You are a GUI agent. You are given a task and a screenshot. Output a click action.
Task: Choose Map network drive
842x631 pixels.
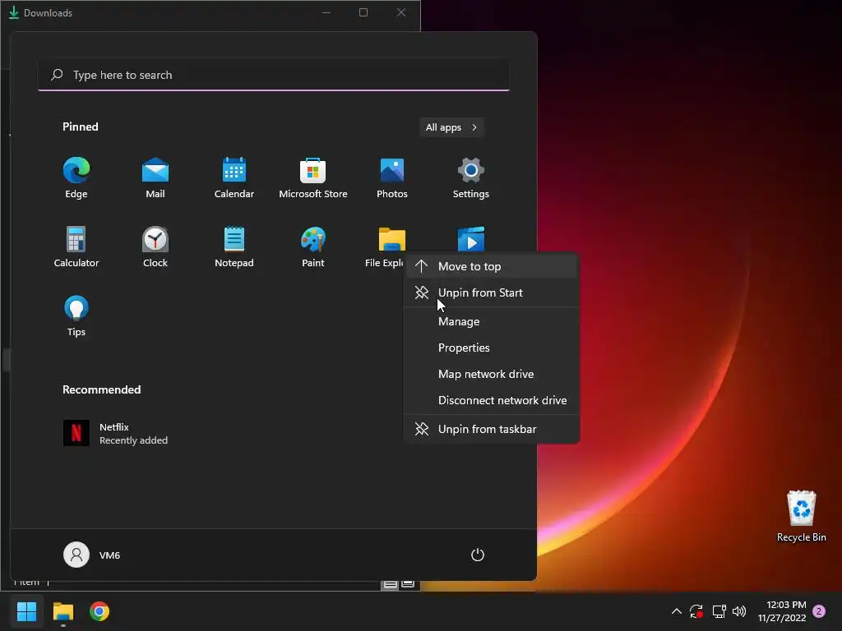point(492,375)
